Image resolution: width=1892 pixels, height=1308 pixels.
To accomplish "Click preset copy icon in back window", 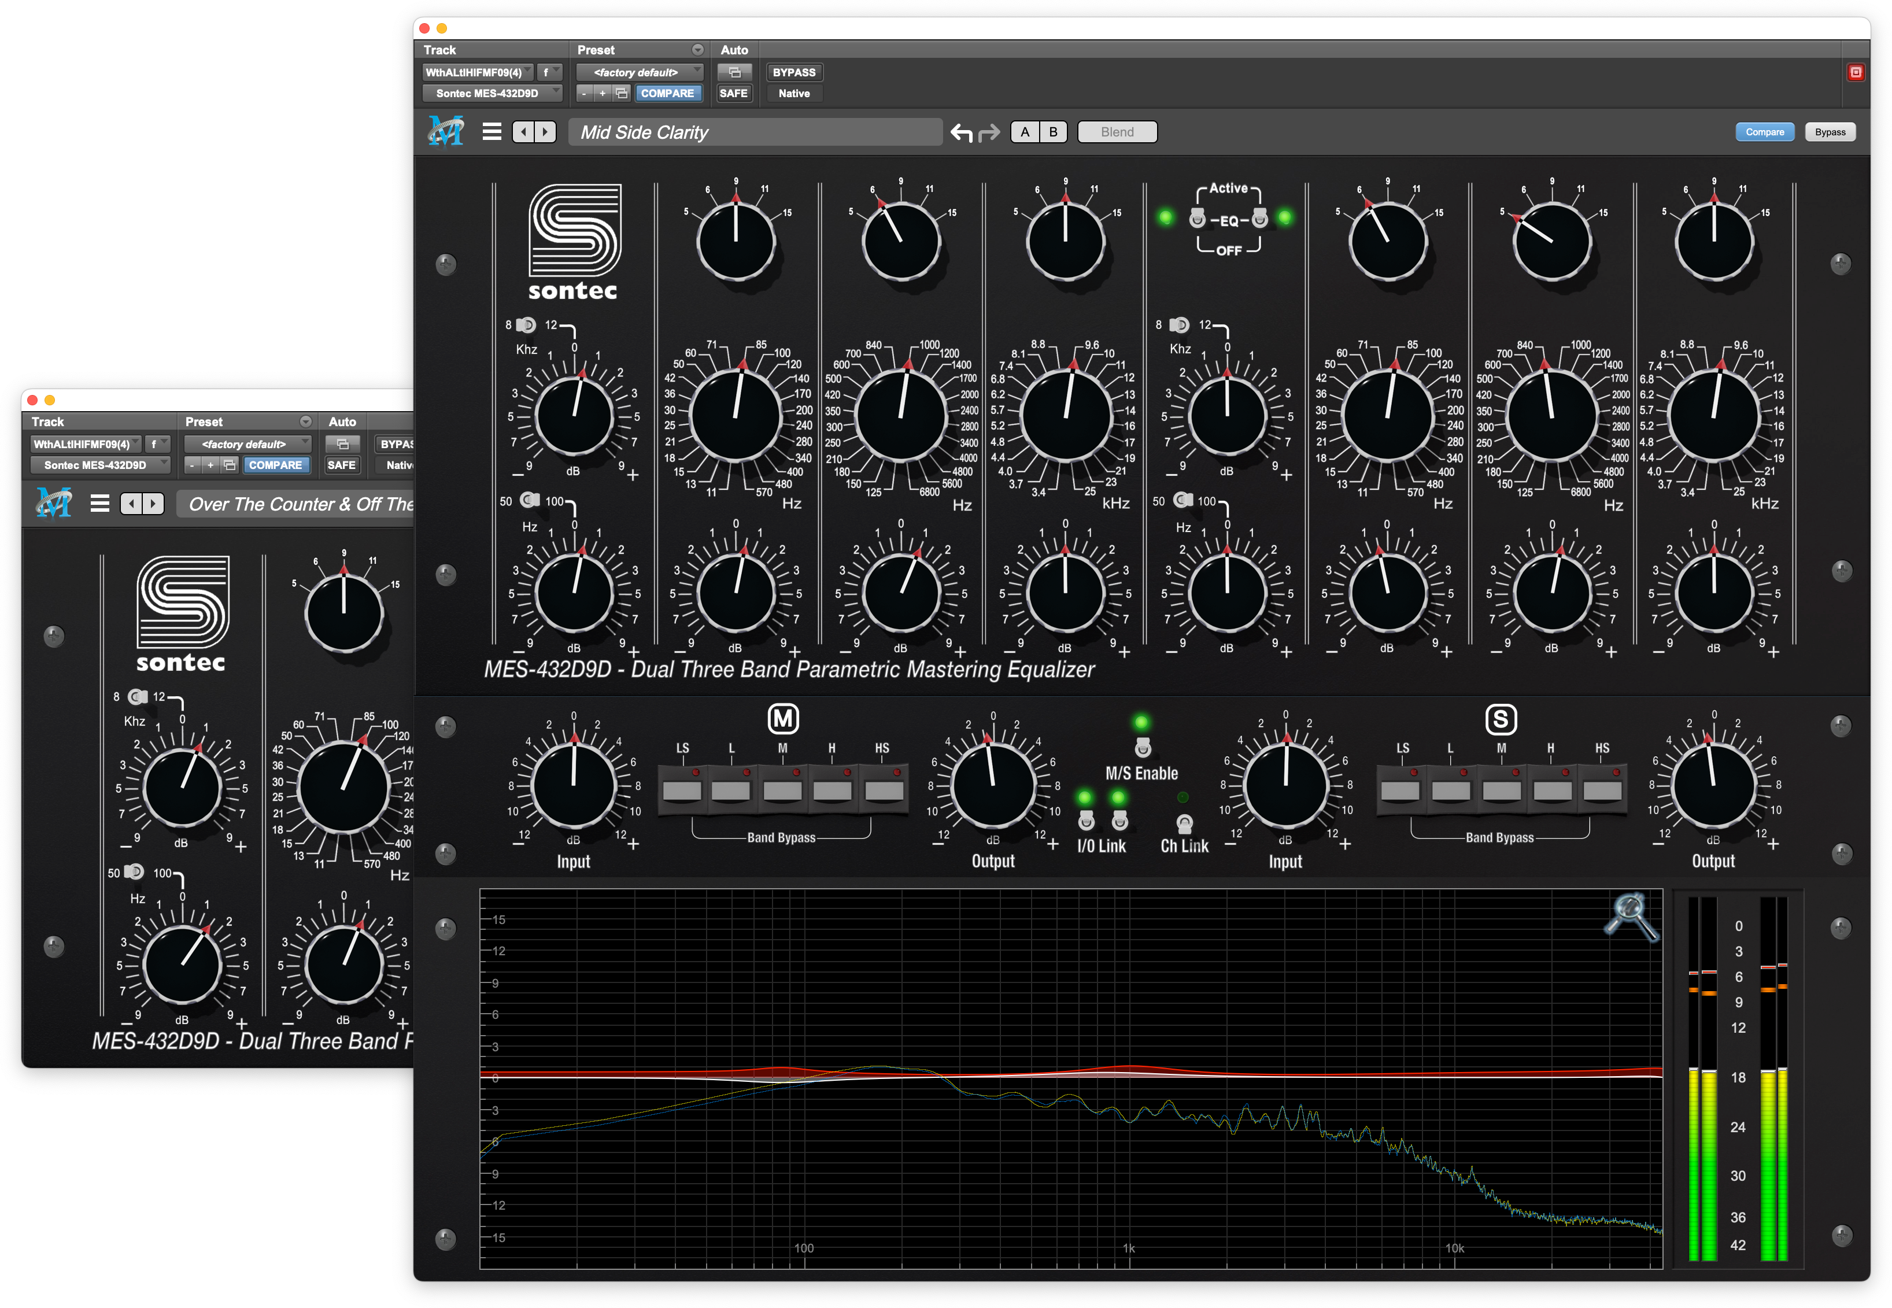I will tap(230, 465).
